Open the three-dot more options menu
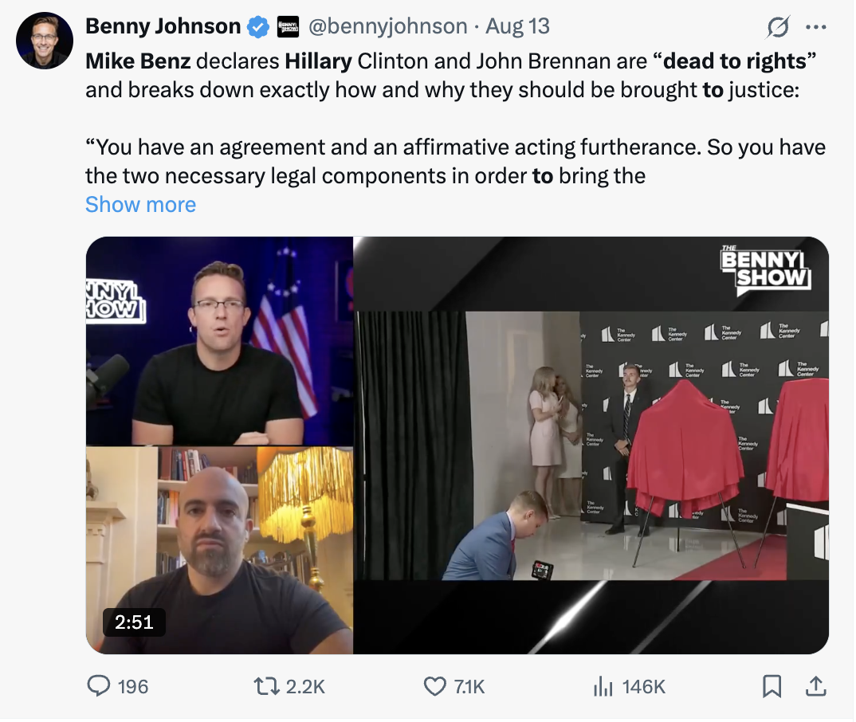 pos(816,27)
